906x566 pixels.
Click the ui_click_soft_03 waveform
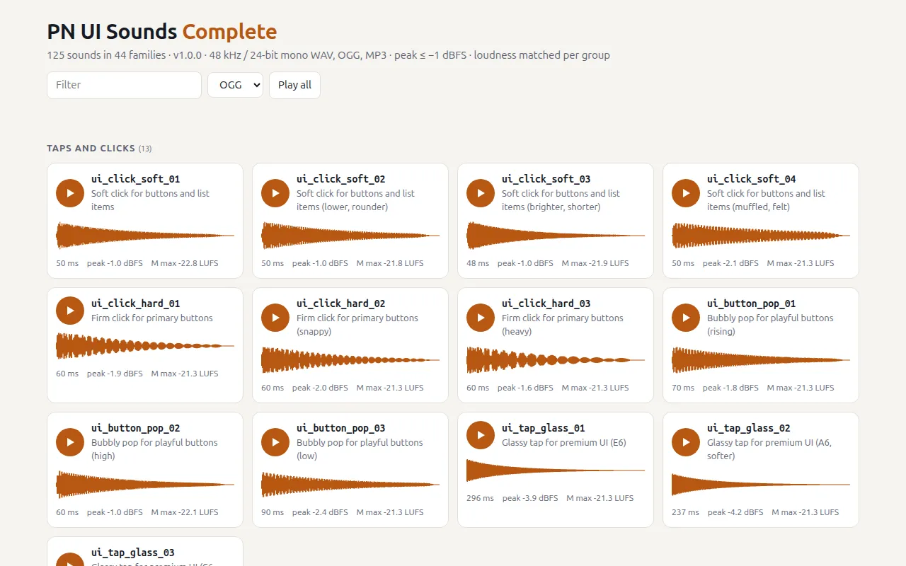point(556,236)
